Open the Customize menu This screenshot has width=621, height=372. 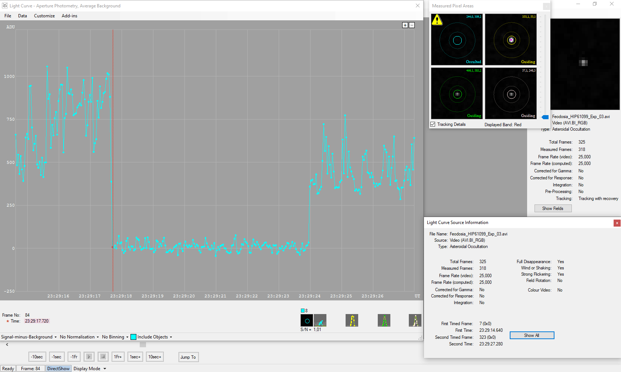[x=44, y=16]
